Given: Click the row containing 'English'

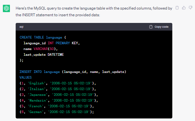Looking at the screenshot, I should click(x=58, y=83).
